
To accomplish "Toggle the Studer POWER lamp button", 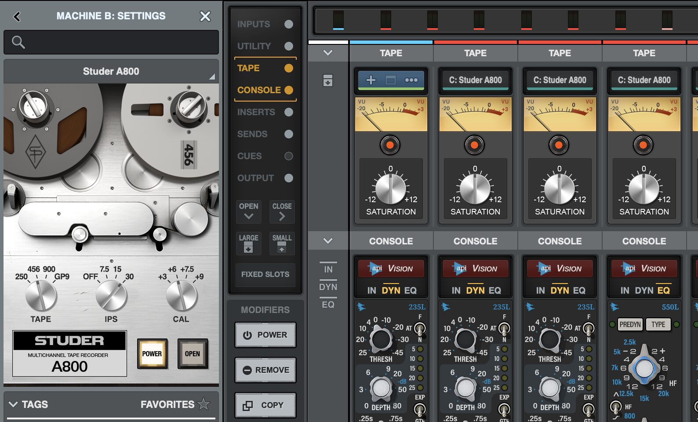I will [152, 353].
